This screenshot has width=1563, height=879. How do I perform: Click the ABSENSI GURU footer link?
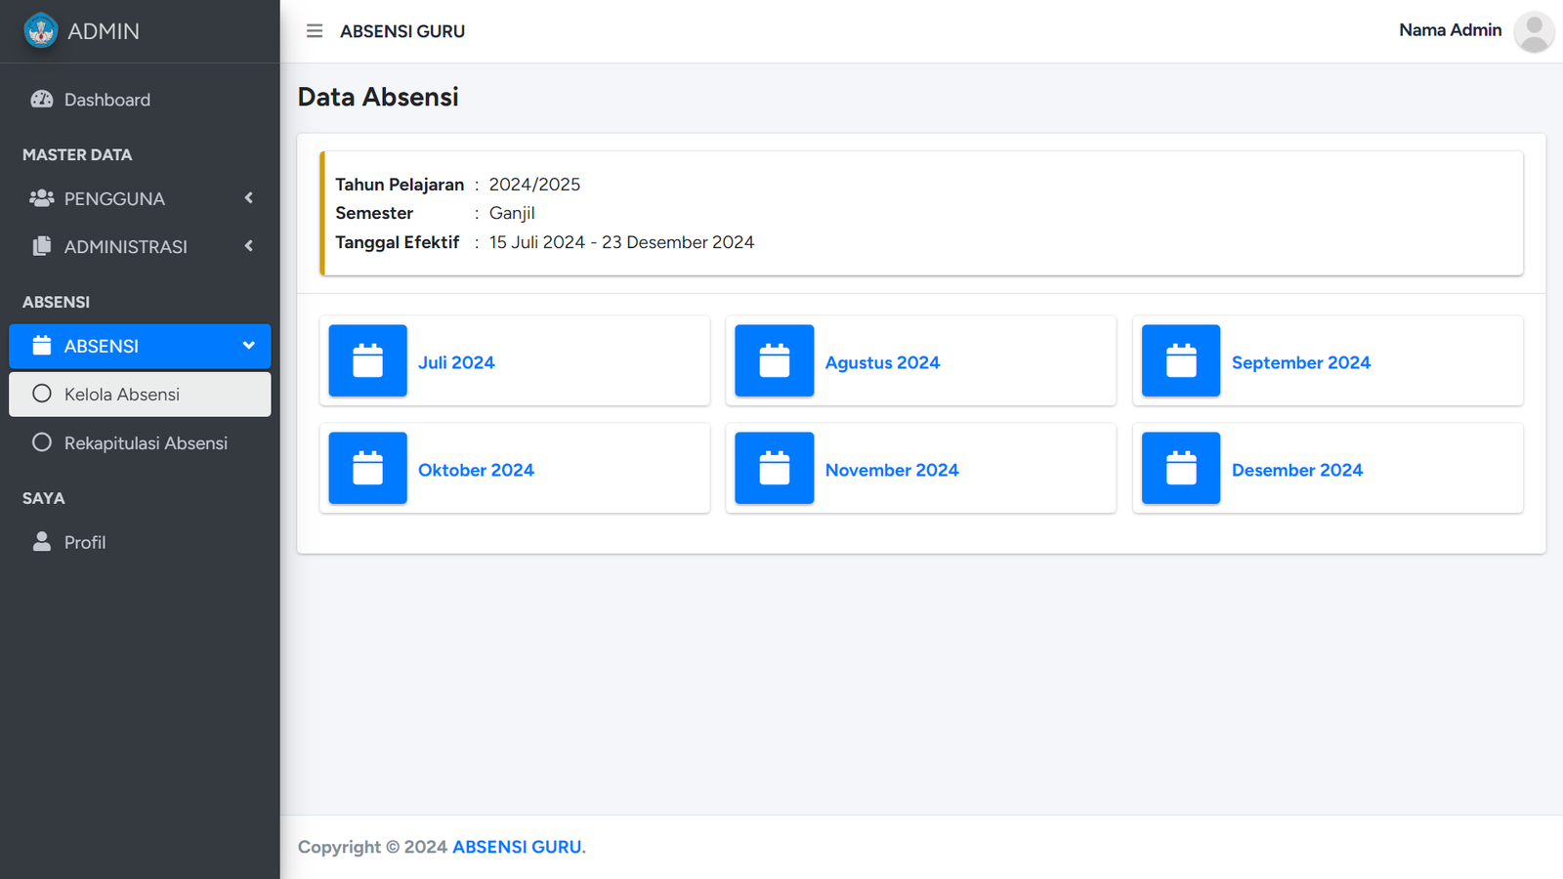coord(517,847)
